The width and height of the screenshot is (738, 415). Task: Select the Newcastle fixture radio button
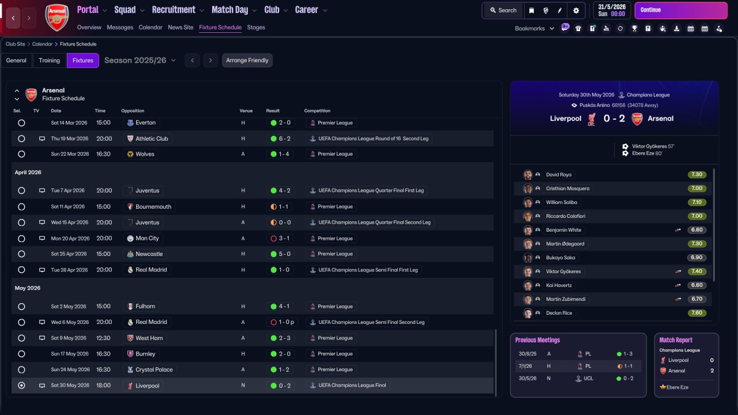pyautogui.click(x=21, y=254)
